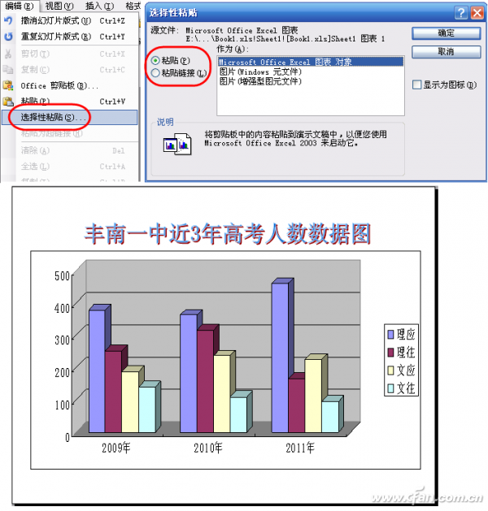Click the maroon bar for 2010年
The height and width of the screenshot is (511, 488).
tap(205, 381)
